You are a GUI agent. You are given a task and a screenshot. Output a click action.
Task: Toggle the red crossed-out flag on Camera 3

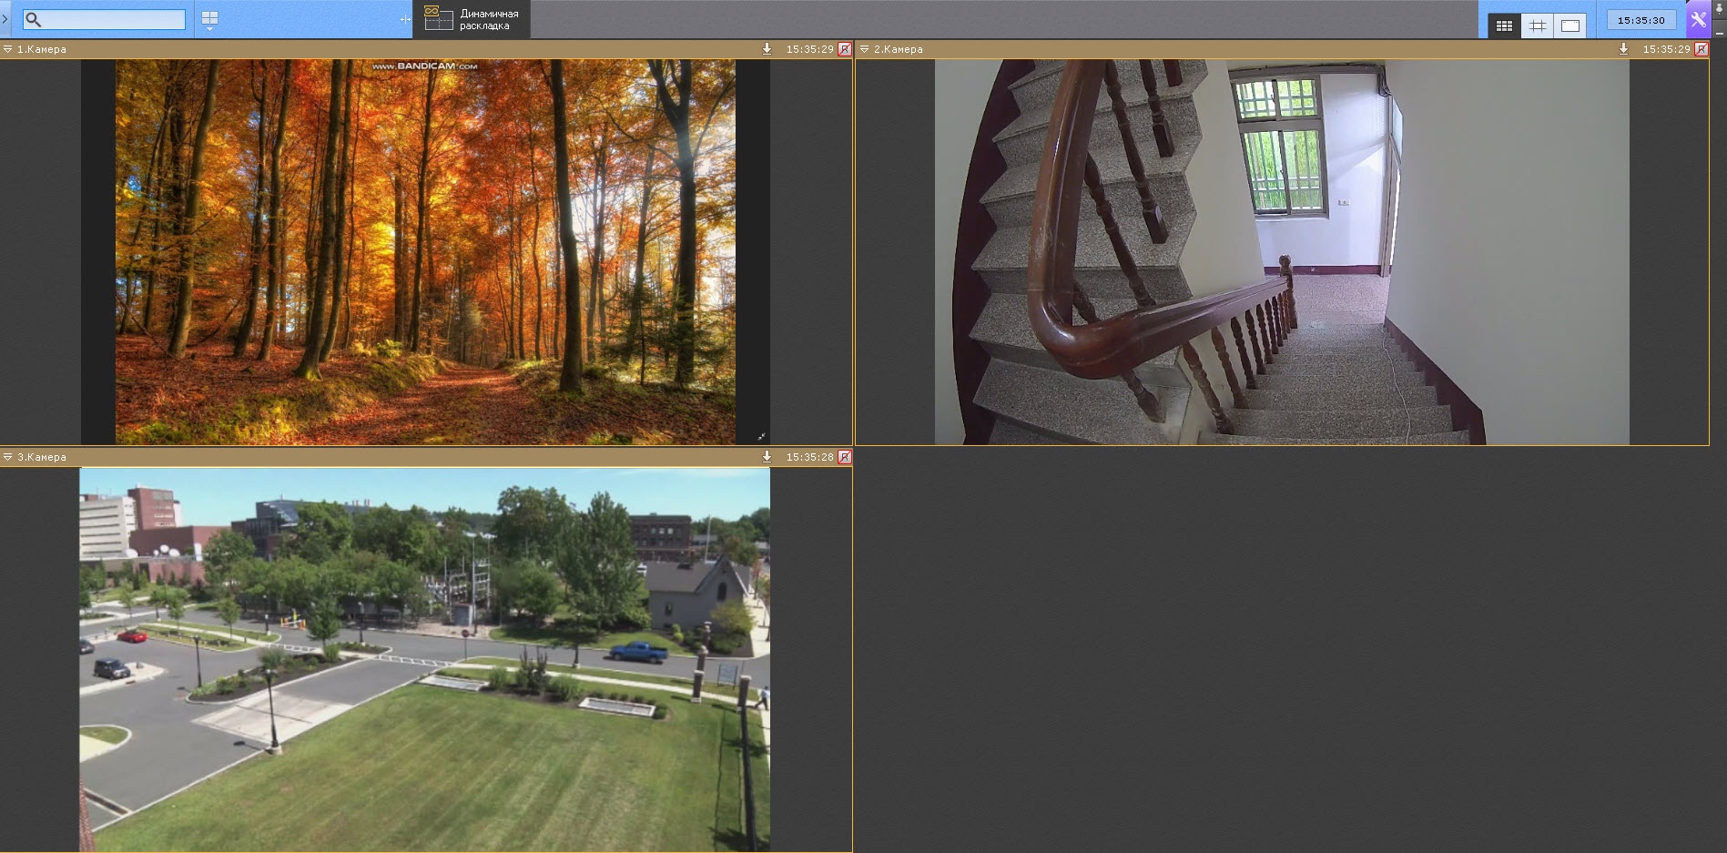click(845, 457)
